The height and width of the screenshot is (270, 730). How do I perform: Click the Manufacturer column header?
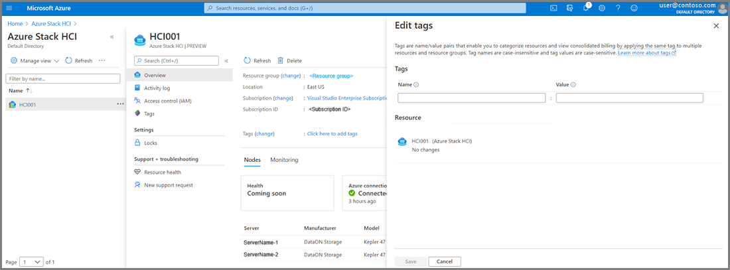(320, 229)
